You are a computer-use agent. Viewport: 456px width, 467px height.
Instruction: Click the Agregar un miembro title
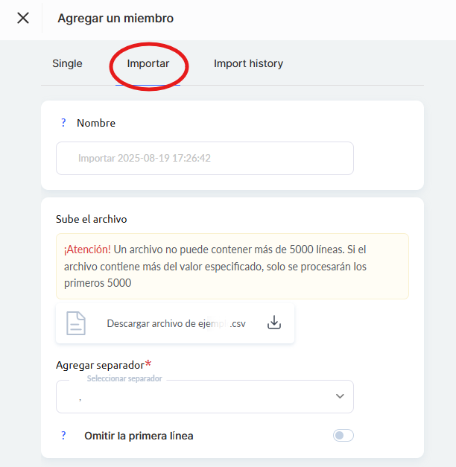point(115,18)
